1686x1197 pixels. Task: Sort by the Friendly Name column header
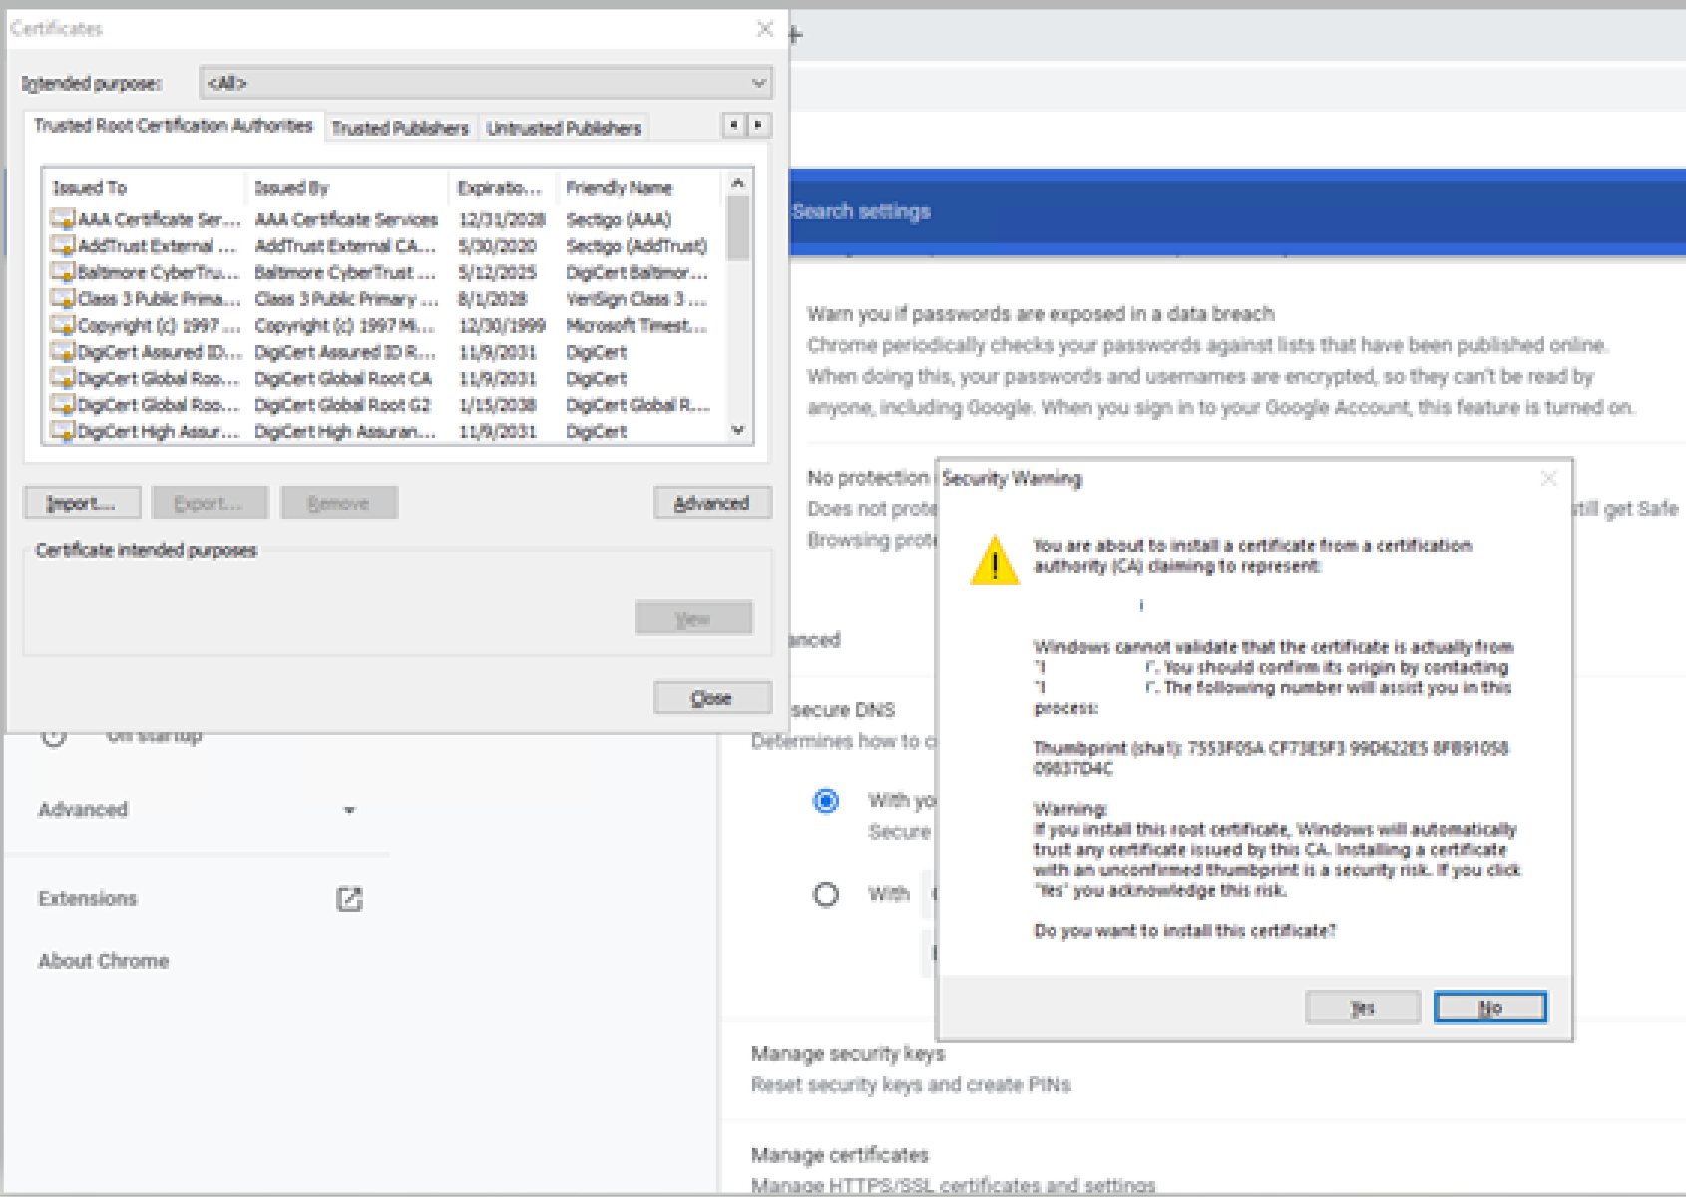click(x=638, y=187)
